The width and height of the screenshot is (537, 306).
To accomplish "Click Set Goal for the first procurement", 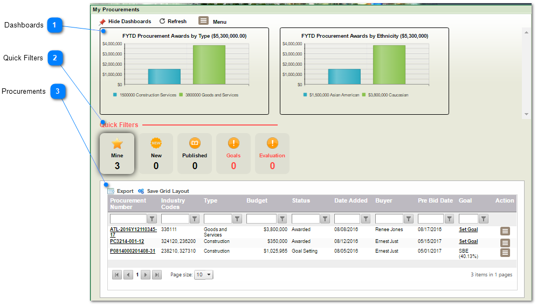I will point(468,229).
